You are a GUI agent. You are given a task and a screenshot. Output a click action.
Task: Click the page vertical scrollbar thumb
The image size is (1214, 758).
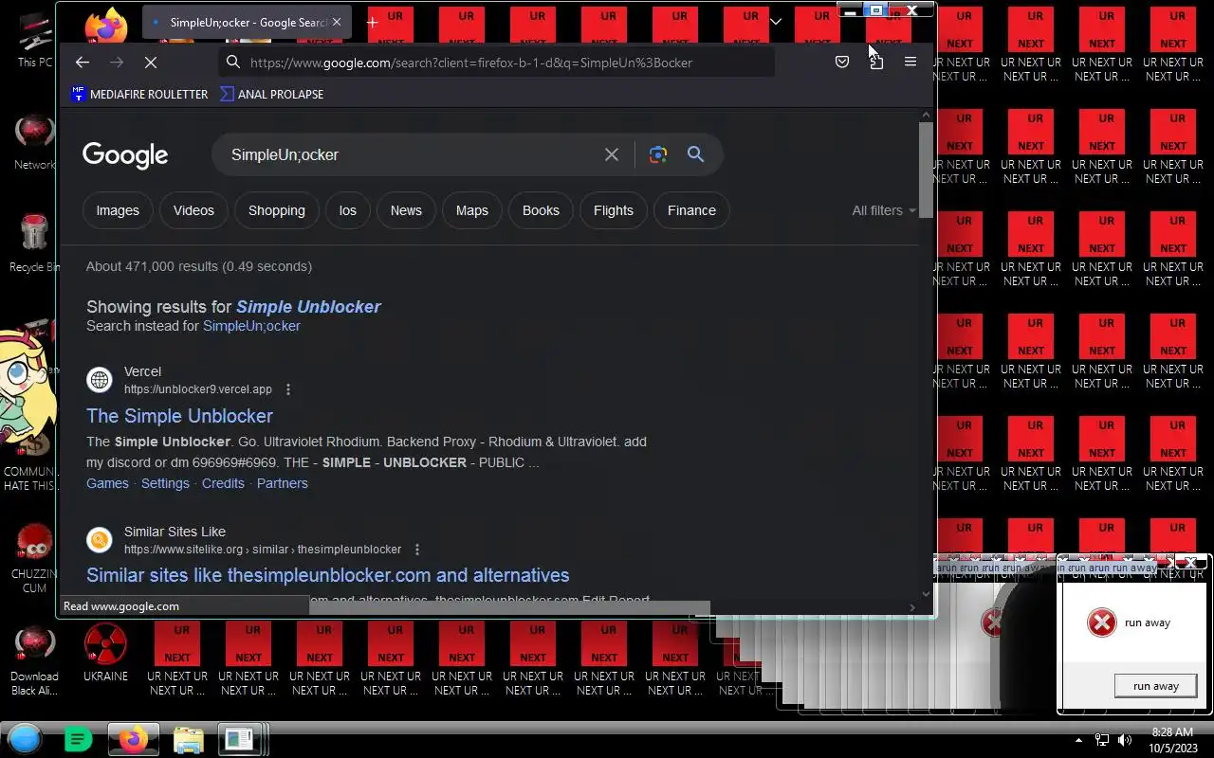pos(926,170)
